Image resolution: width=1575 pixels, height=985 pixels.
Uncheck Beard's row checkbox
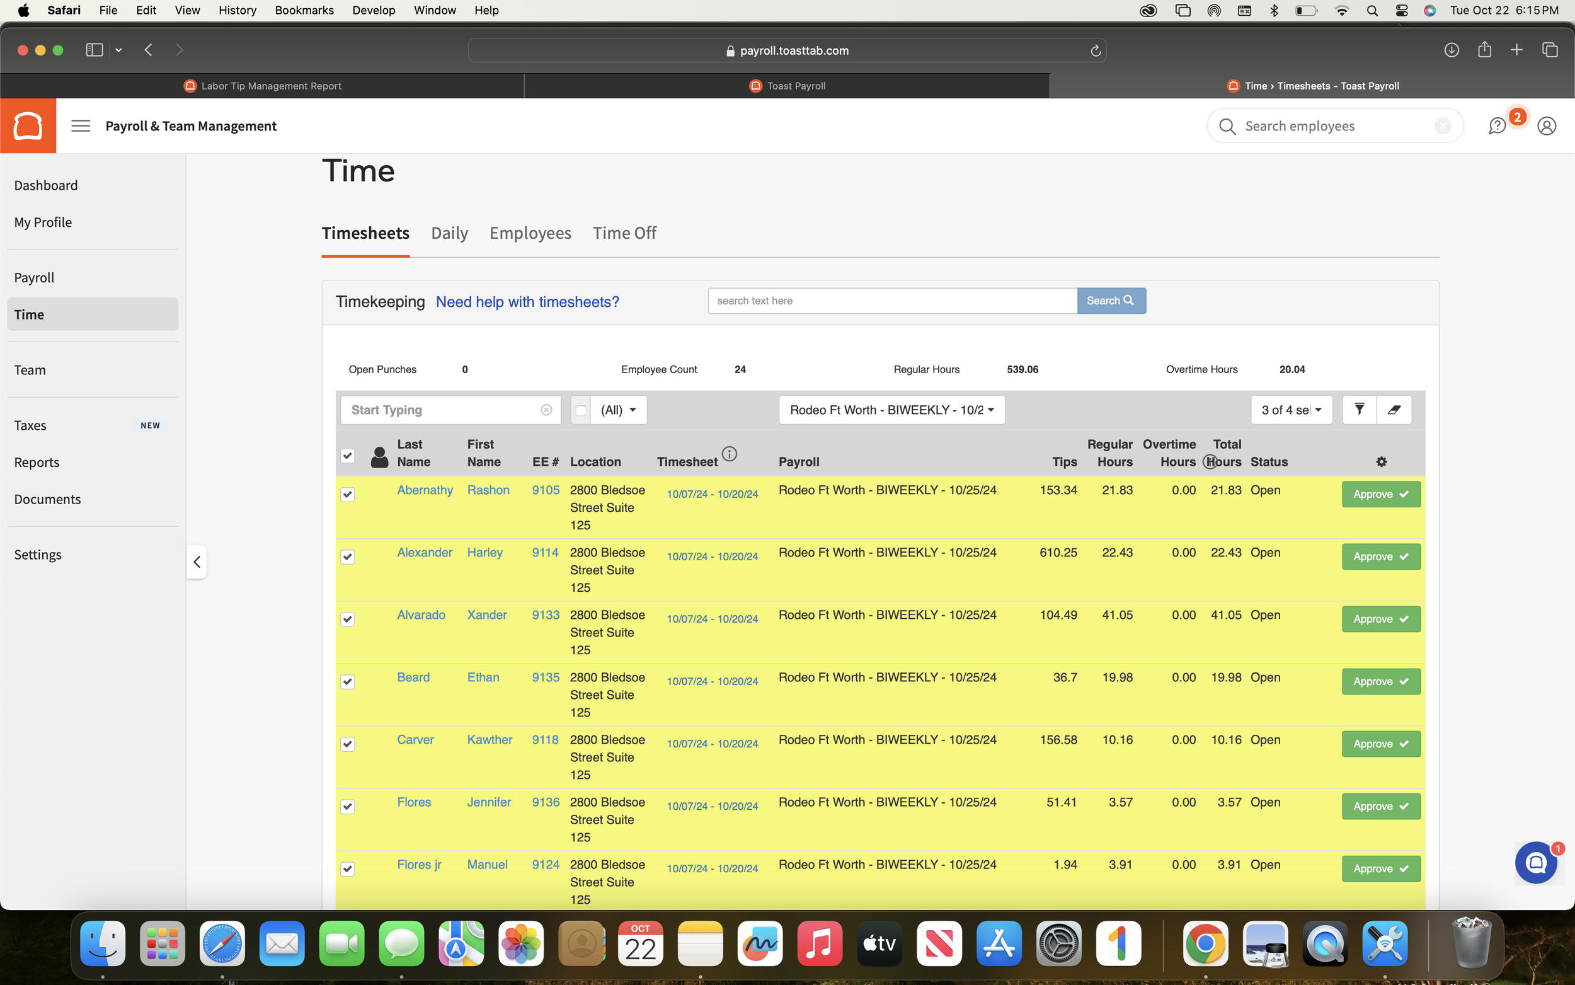(348, 681)
